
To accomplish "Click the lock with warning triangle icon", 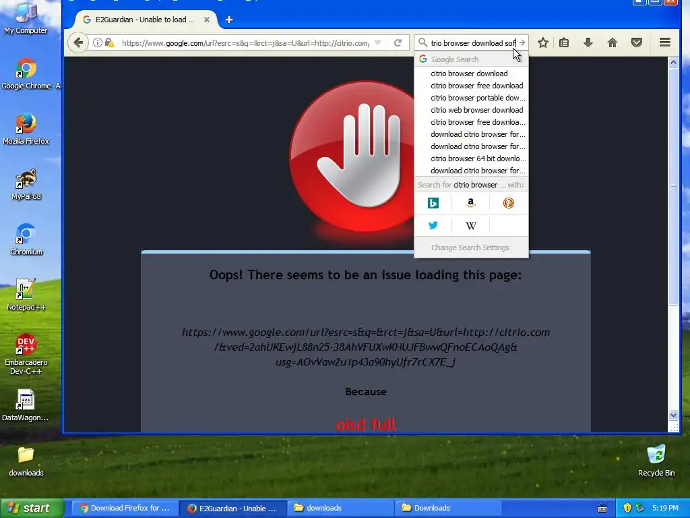I will (110, 42).
